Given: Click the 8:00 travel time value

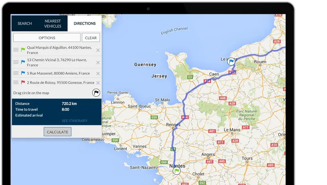Looking at the screenshot, I should pyautogui.click(x=65, y=109).
